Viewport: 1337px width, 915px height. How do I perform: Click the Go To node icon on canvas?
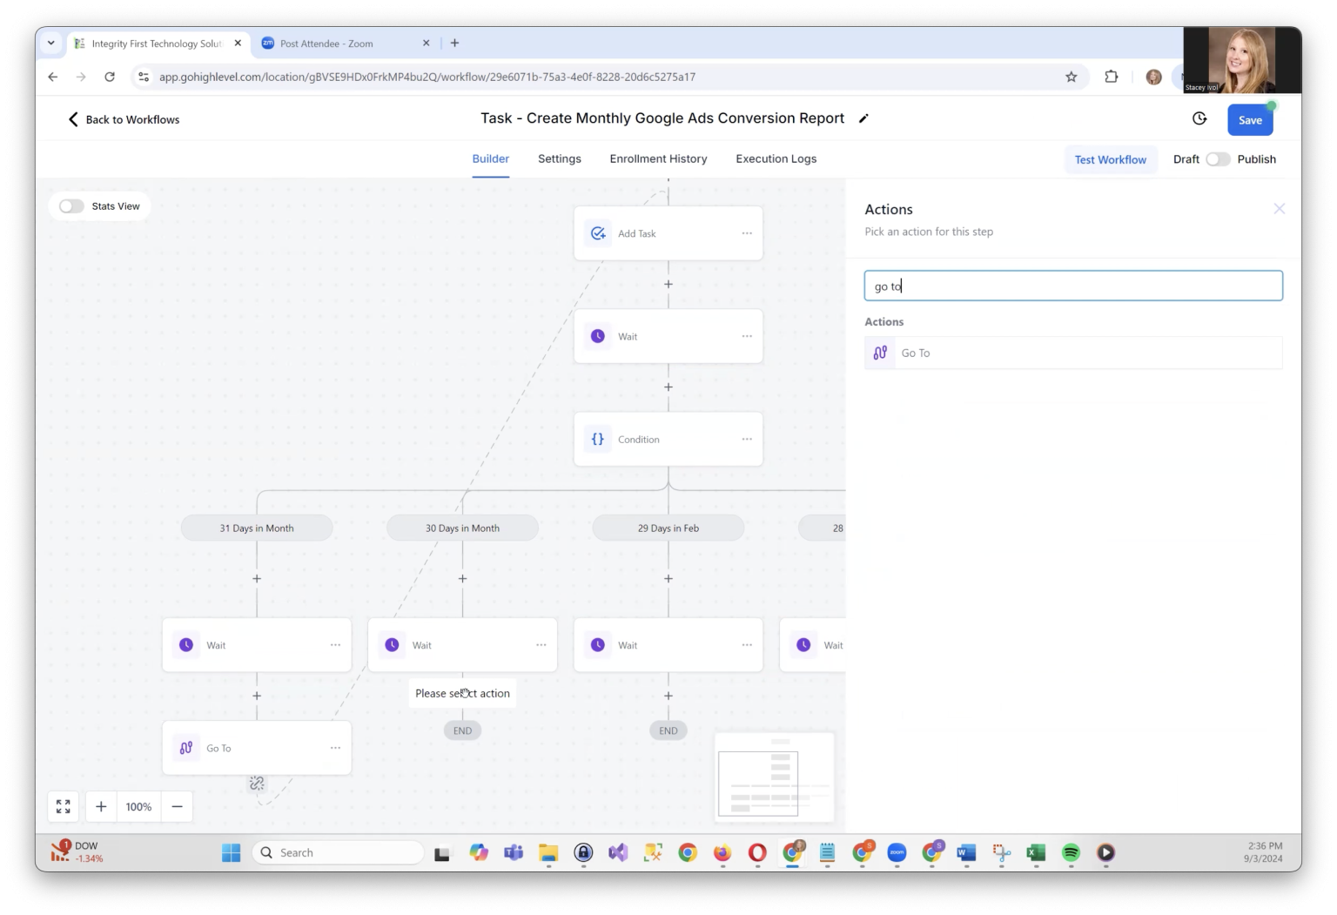185,747
